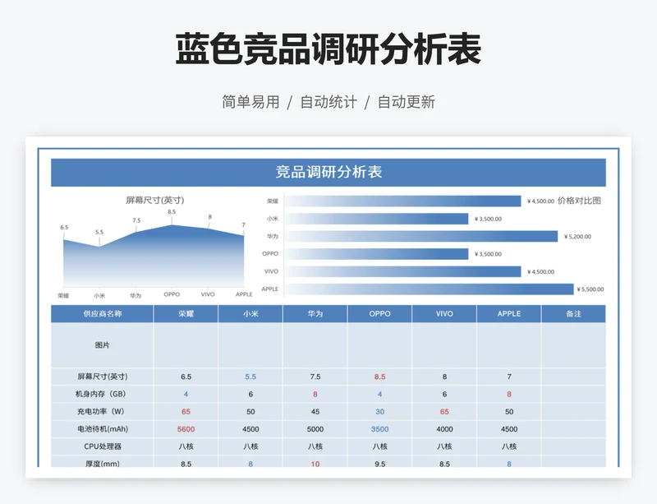Select the VIVO table column header

pyautogui.click(x=444, y=314)
